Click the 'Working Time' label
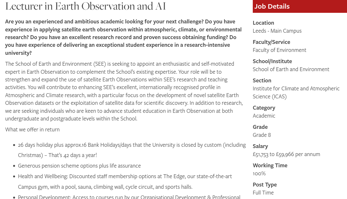 point(270,165)
